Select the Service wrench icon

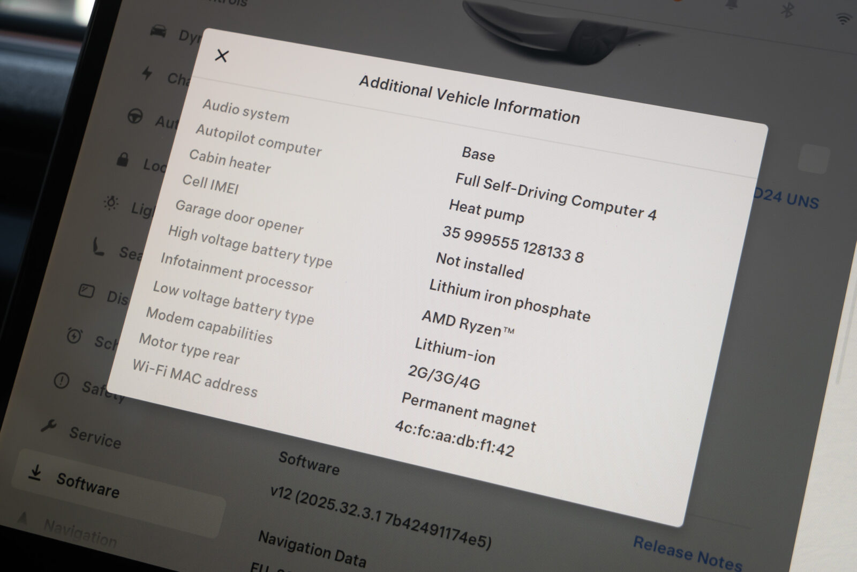click(49, 426)
